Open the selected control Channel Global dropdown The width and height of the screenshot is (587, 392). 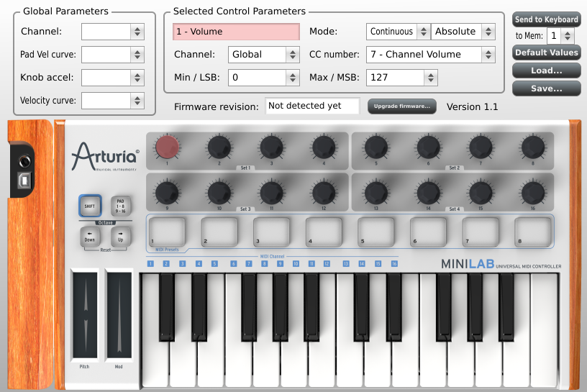264,55
